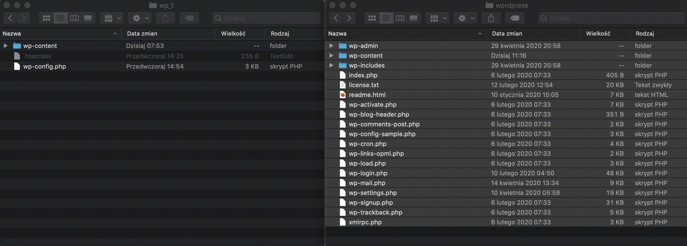Expand wp-content folder in wordpress window
Viewport: 687px width, 246px height.
pos(331,55)
